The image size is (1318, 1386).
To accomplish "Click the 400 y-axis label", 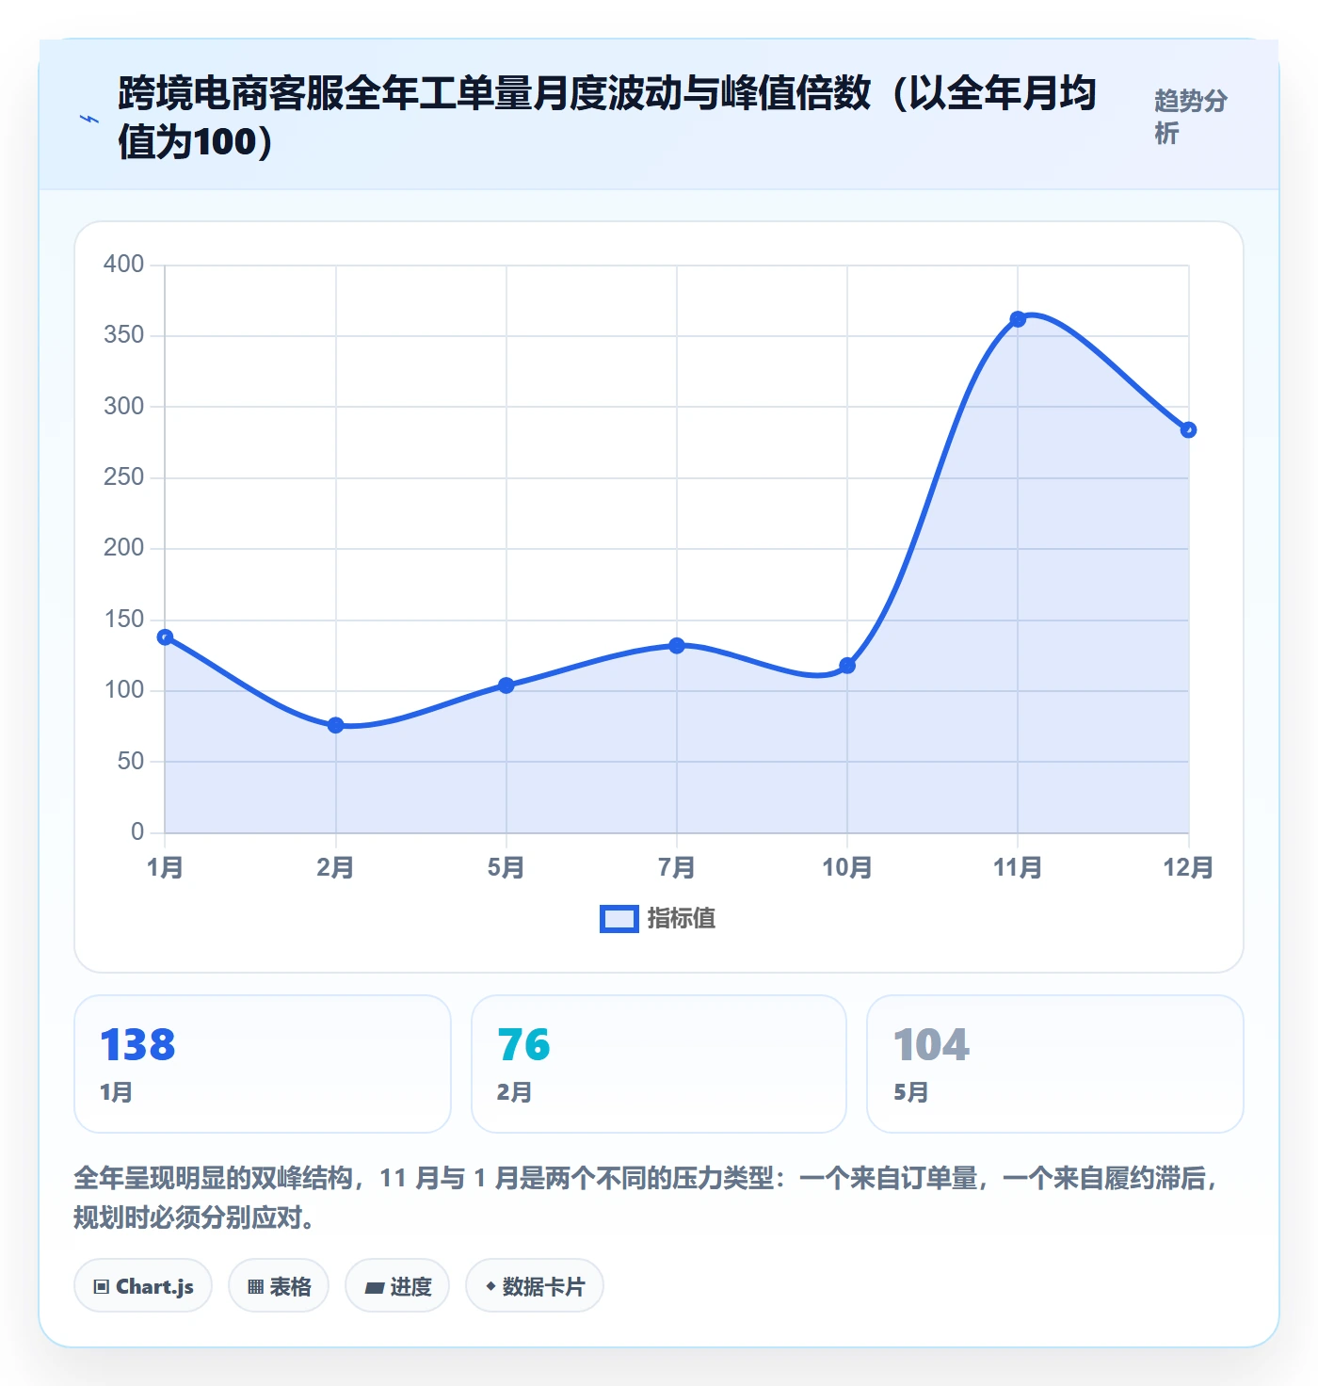I will pyautogui.click(x=123, y=264).
